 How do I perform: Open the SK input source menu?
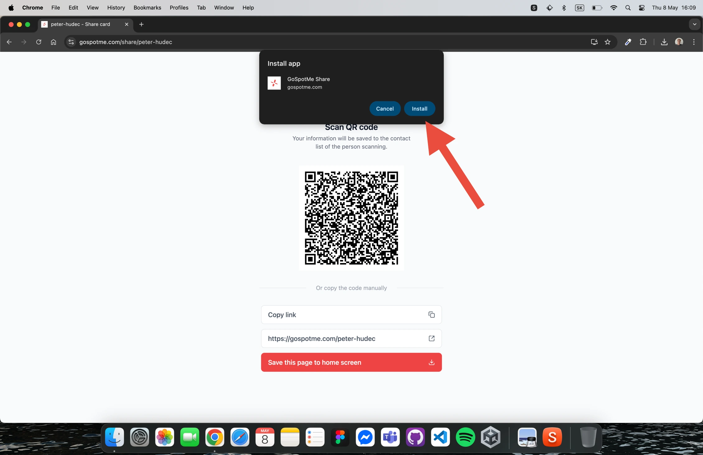[x=579, y=8]
